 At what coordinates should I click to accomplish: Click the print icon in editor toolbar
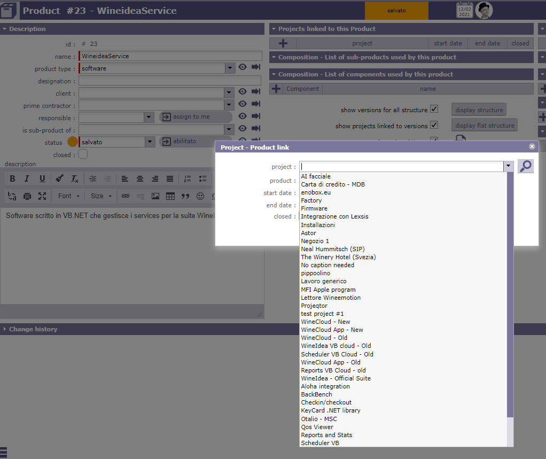(27, 196)
